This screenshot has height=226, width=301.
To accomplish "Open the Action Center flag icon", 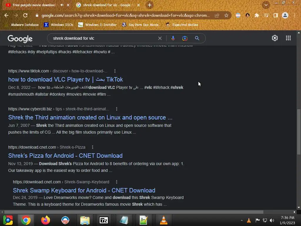I will click(x=257, y=220).
